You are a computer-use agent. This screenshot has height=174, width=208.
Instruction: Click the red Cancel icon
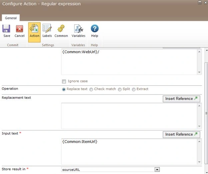click(19, 29)
